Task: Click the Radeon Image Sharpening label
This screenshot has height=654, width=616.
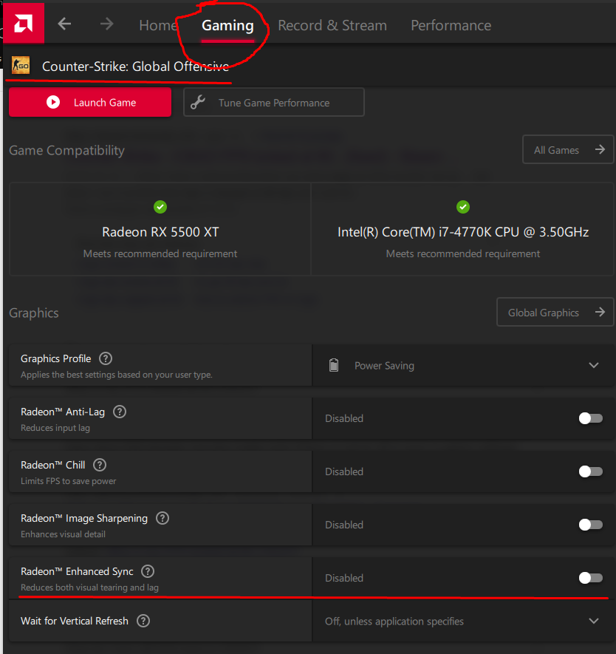Action: pos(84,518)
